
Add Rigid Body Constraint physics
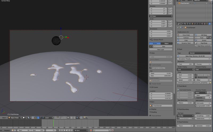pyautogui.click(x=203, y=46)
